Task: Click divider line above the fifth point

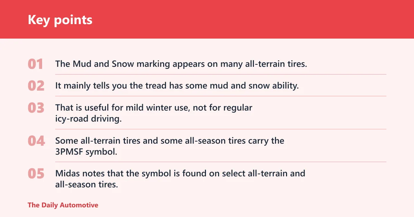Action: click(x=221, y=162)
